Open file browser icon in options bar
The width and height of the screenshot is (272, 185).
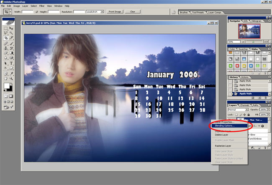[x=174, y=12]
